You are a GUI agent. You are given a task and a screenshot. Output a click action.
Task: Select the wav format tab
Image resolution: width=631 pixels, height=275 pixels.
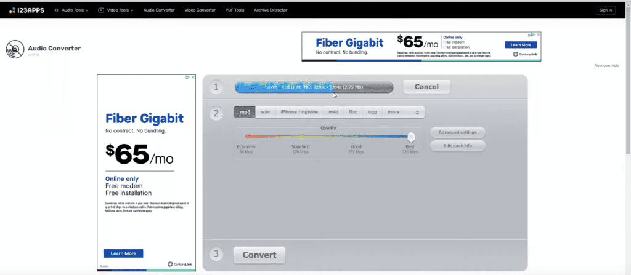pyautogui.click(x=265, y=112)
